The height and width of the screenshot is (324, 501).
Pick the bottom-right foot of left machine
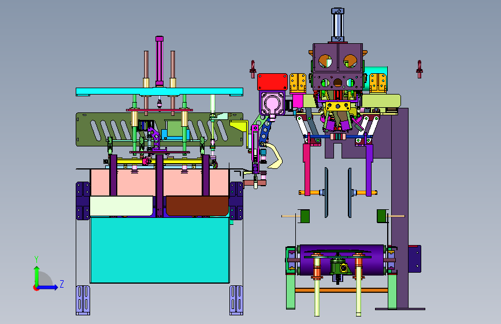click(236, 300)
